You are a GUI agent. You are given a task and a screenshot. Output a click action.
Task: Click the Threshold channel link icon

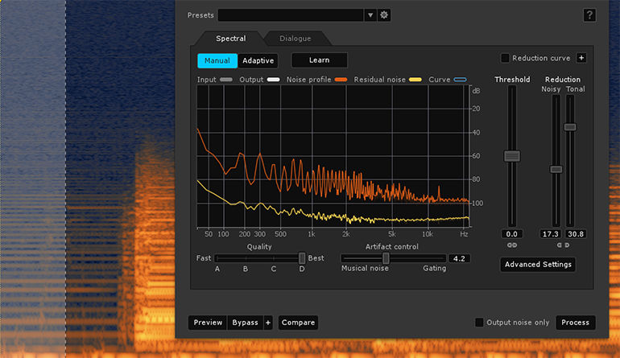pyautogui.click(x=512, y=245)
